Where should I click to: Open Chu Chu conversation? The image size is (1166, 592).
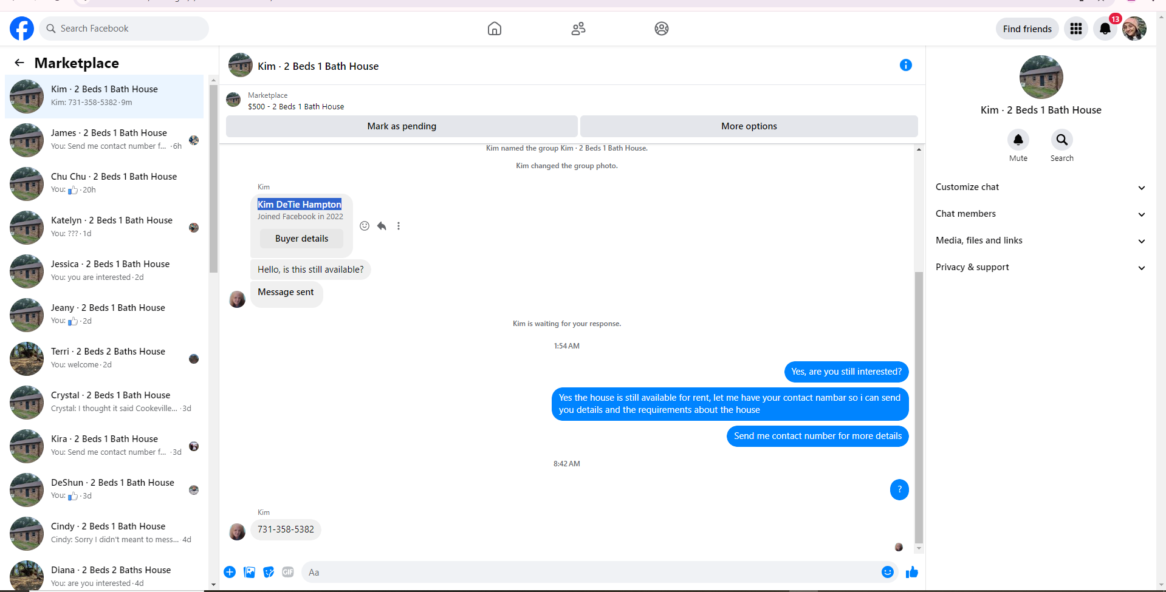point(105,183)
